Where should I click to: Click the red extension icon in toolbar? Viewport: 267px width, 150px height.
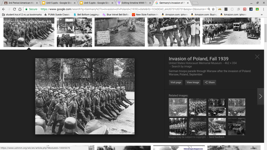(245, 9)
